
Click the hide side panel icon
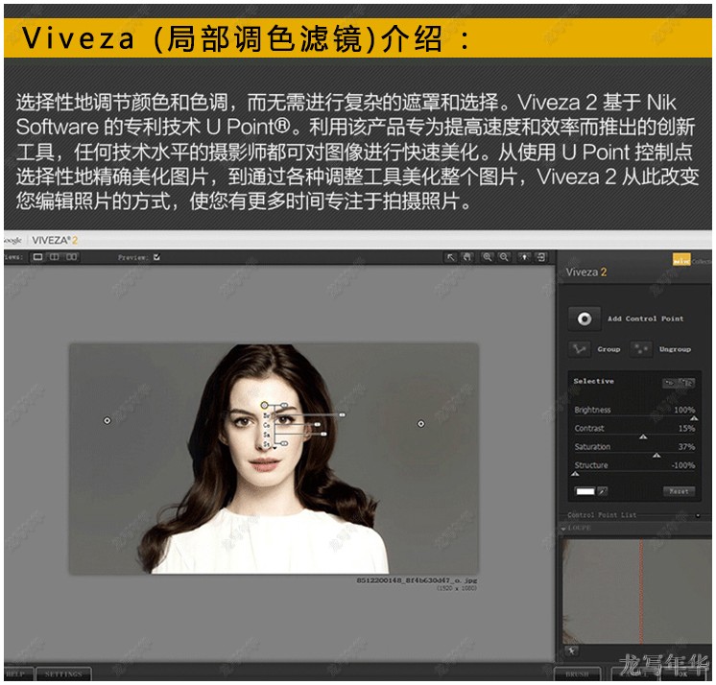(x=541, y=257)
